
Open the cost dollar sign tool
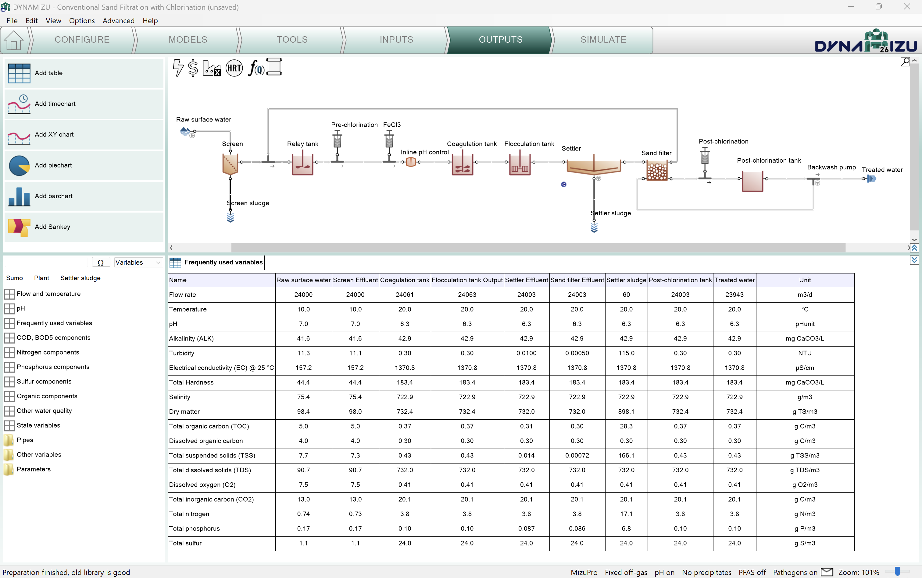[193, 68]
